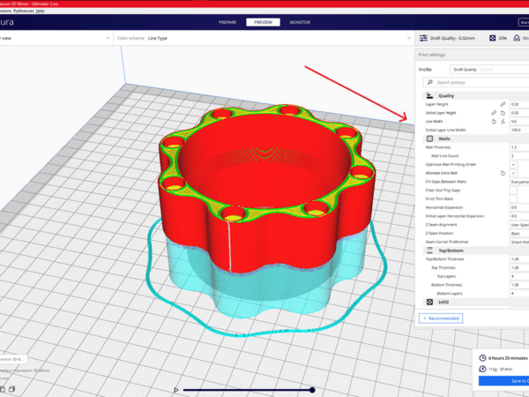Screen dimensions: 529x397
Task: Reset the Alternate Extra Wall setting
Action: pos(503,173)
